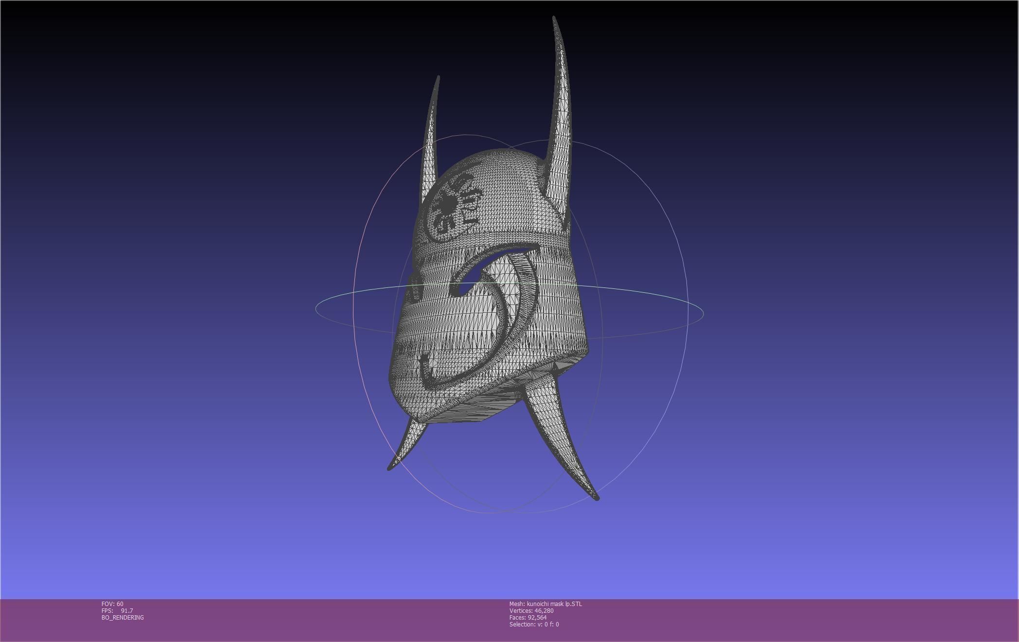The image size is (1019, 642).
Task: Click the Selection v: 0 f: 0 text
Action: 534,624
